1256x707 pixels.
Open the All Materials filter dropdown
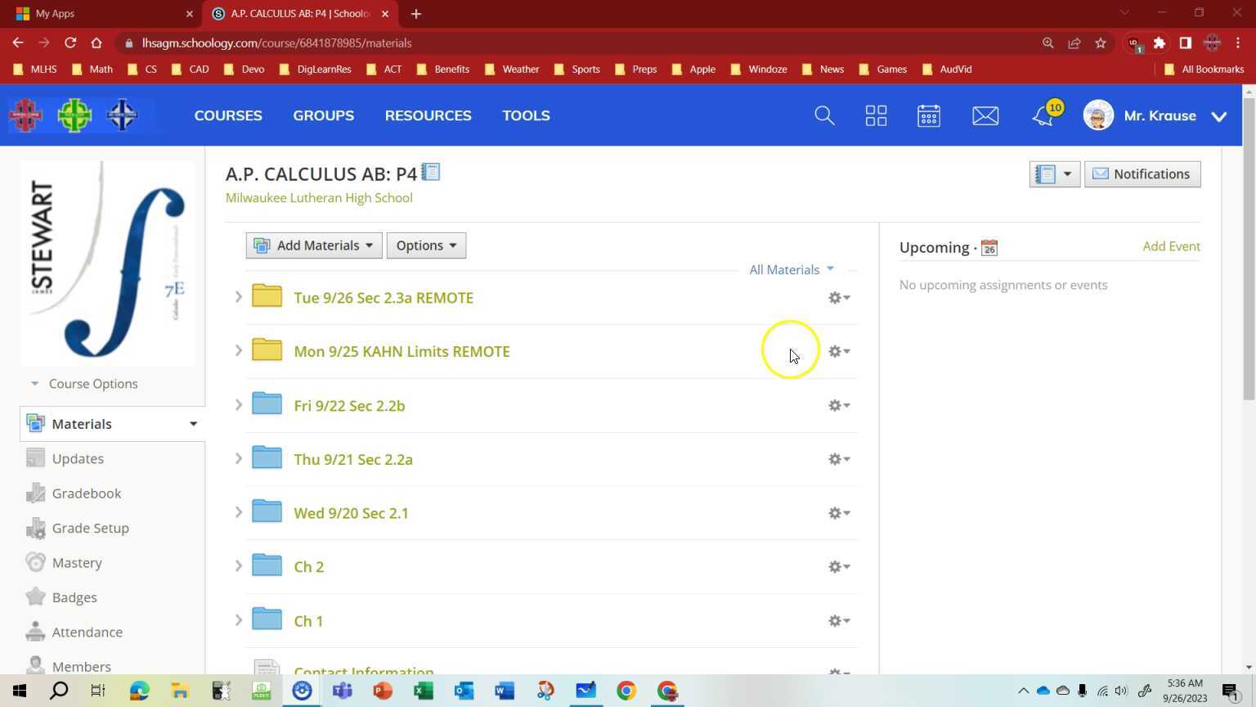click(791, 270)
